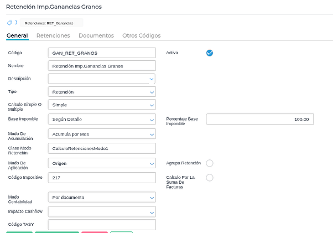The width and height of the screenshot is (333, 233).
Task: Click the chevron arrow beside the tag icon
Action: click(15, 23)
